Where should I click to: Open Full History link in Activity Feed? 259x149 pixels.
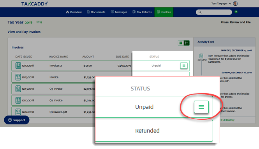[x=227, y=120]
